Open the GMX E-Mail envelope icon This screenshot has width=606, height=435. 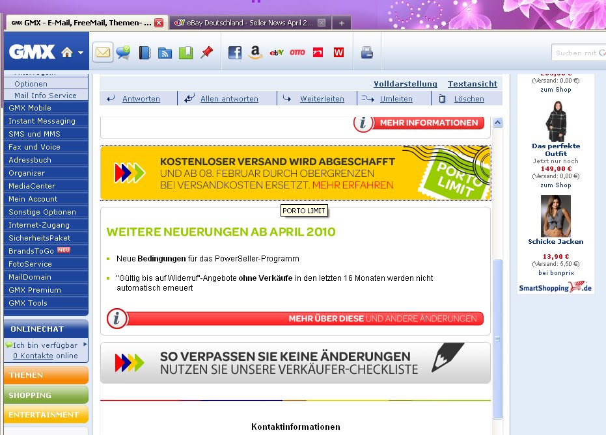(103, 52)
